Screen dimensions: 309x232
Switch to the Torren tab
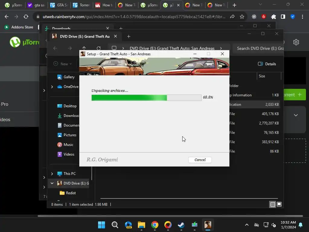click(x=81, y=5)
